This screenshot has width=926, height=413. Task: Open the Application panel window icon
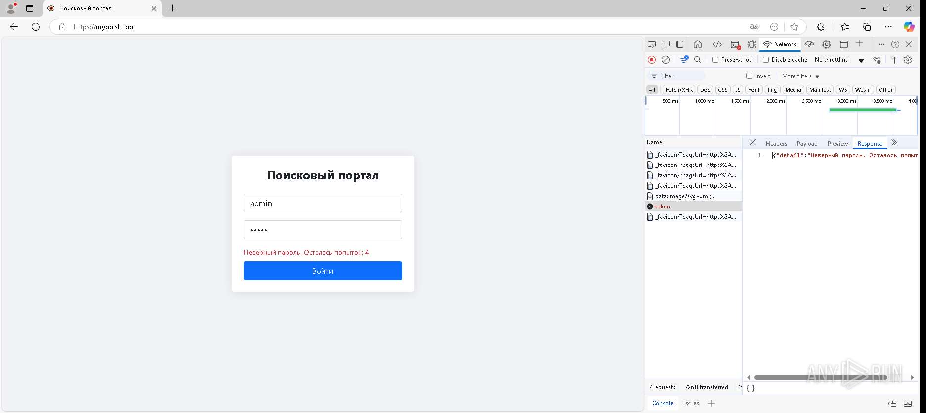coord(844,44)
